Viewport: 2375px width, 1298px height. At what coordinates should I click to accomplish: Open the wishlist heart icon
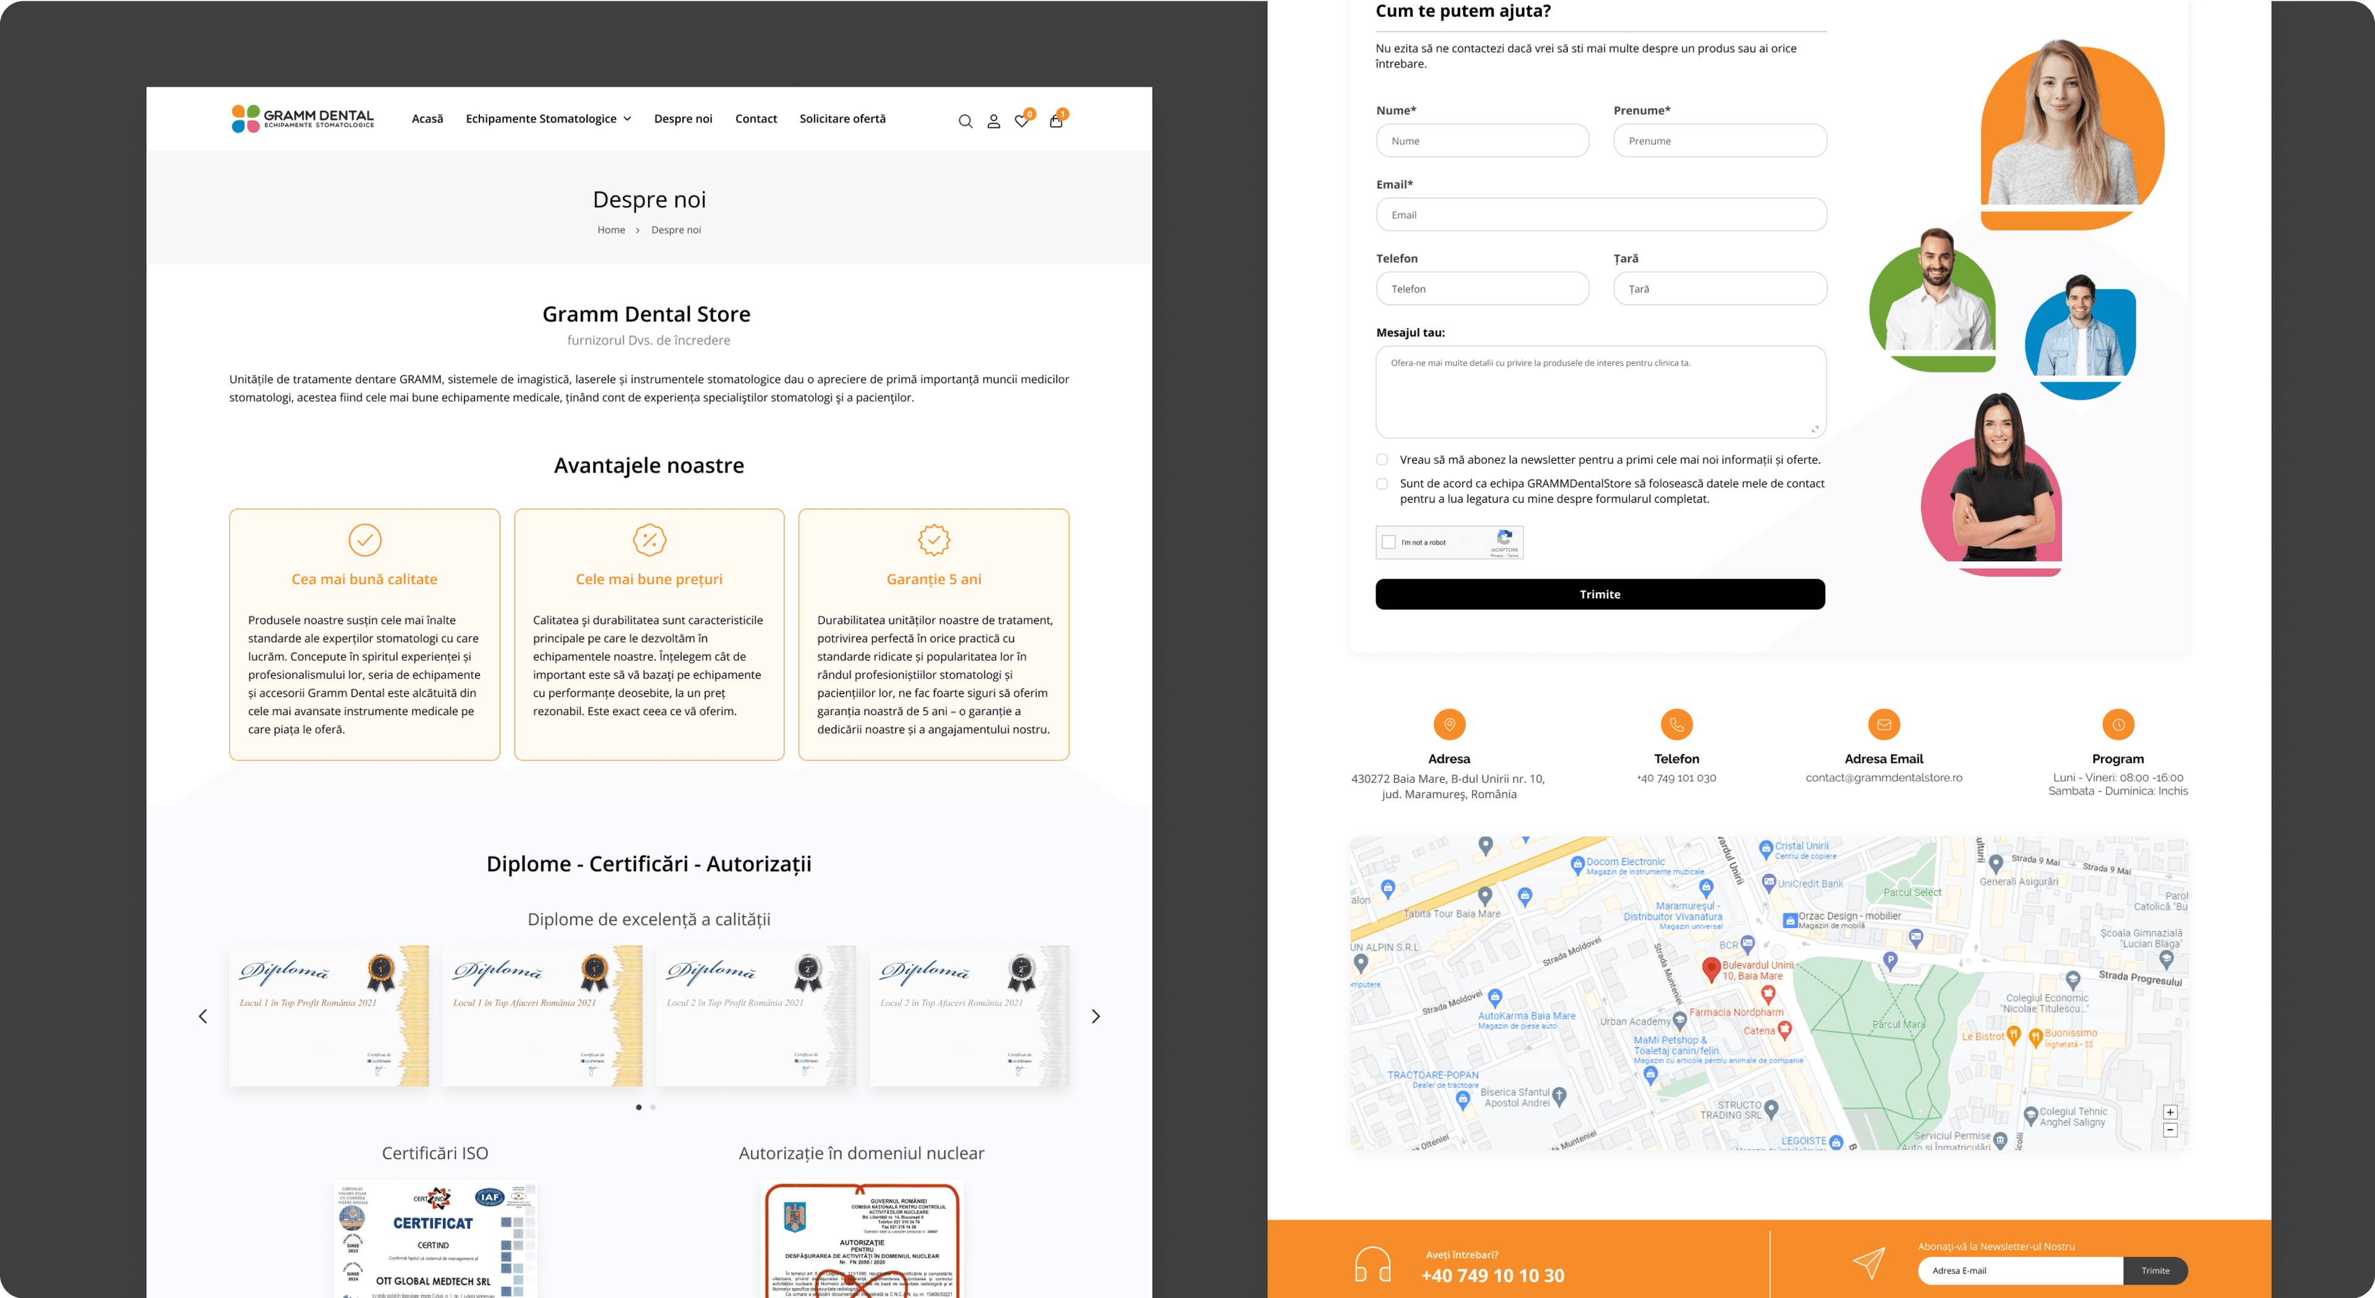pos(1022,121)
